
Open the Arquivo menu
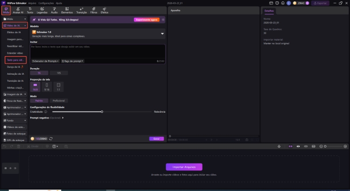(x=32, y=3)
